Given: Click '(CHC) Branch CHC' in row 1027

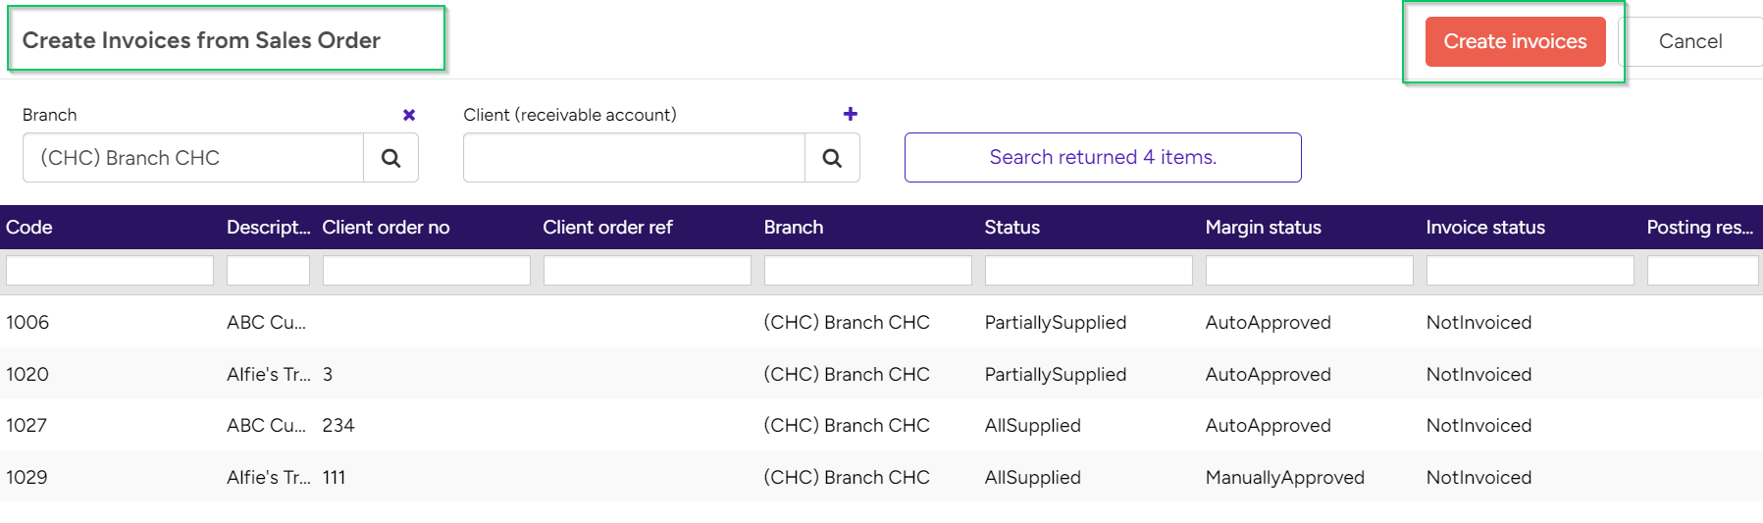Looking at the screenshot, I should tap(847, 425).
